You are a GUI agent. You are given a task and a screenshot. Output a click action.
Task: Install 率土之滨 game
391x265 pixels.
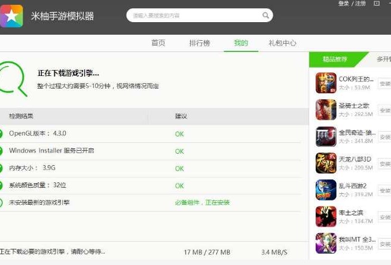[384, 217]
